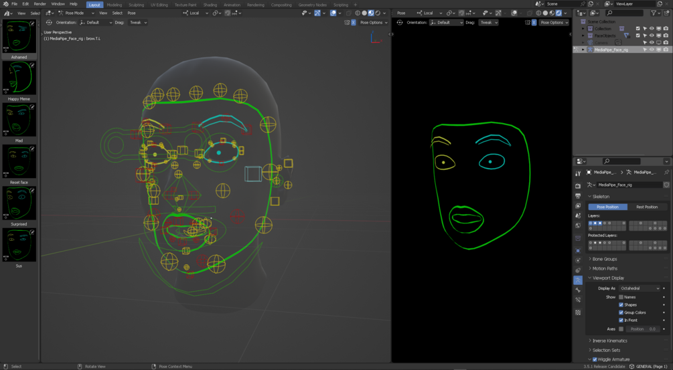Click armature icon of MediaPipe_Face_rig in outliner
Screen dimensions: 673x370
[x=590, y=50]
